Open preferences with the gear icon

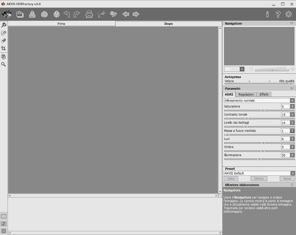(288, 14)
